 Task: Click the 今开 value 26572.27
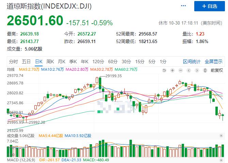[x=87, y=34]
